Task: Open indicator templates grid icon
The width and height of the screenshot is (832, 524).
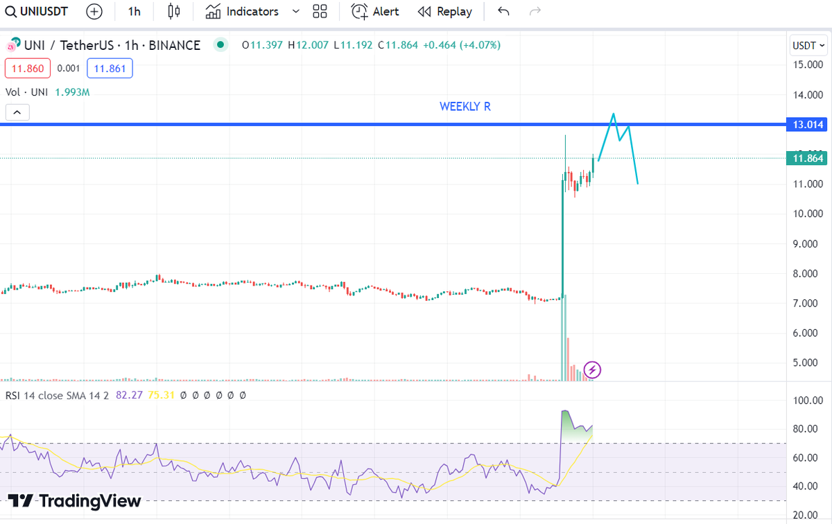Action: 320,11
